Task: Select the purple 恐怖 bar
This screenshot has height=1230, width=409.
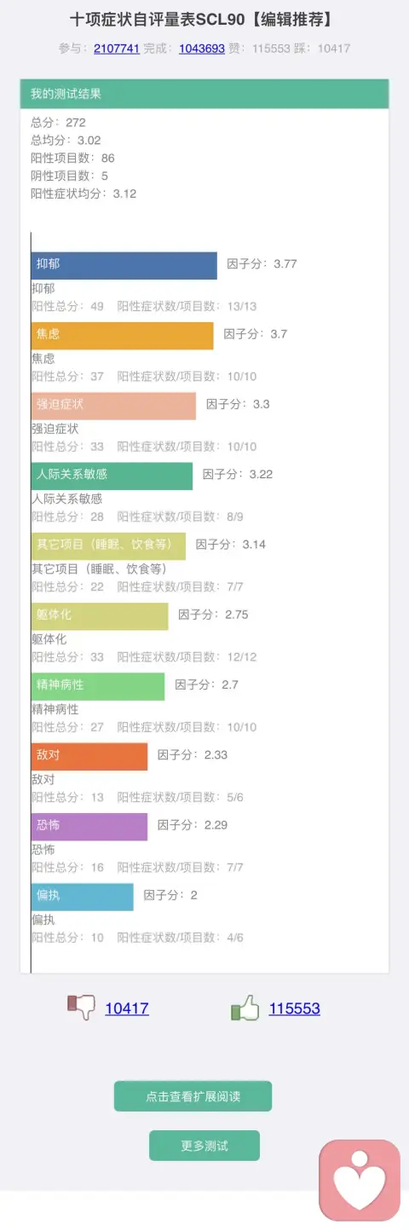Action: (89, 826)
